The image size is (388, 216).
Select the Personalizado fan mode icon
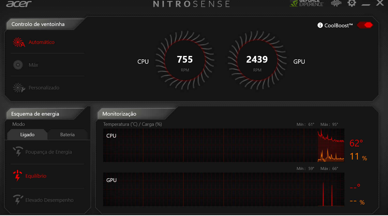[x=19, y=88]
